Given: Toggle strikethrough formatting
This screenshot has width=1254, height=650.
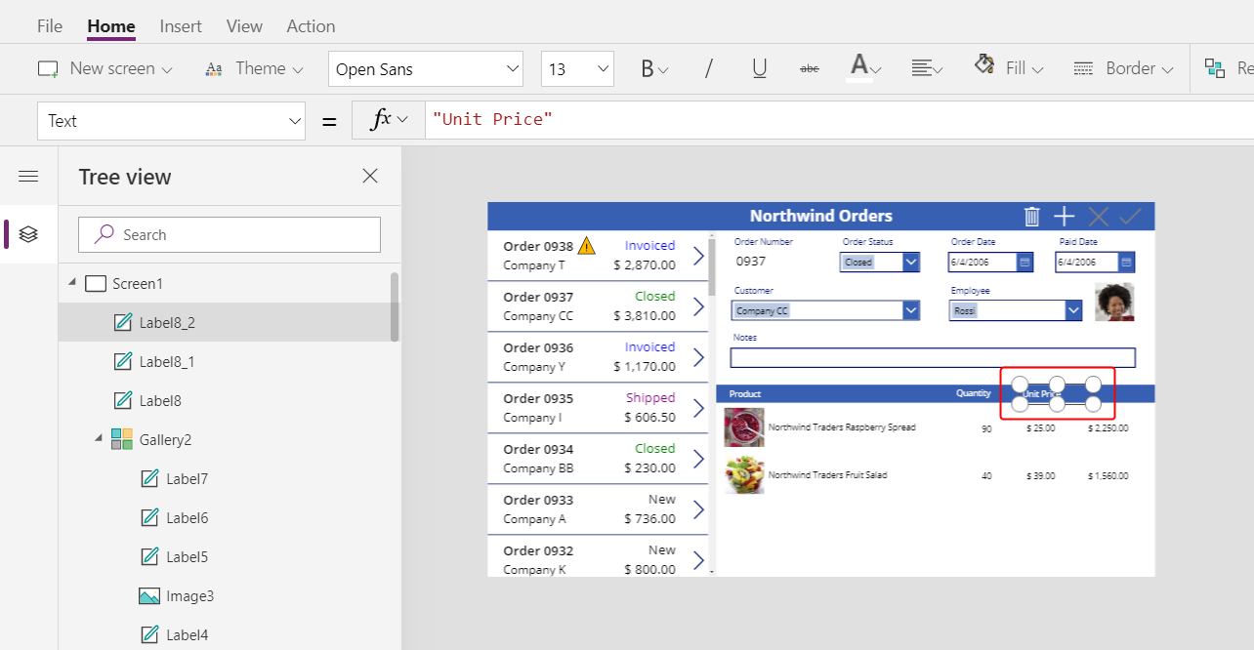Looking at the screenshot, I should click(x=810, y=68).
